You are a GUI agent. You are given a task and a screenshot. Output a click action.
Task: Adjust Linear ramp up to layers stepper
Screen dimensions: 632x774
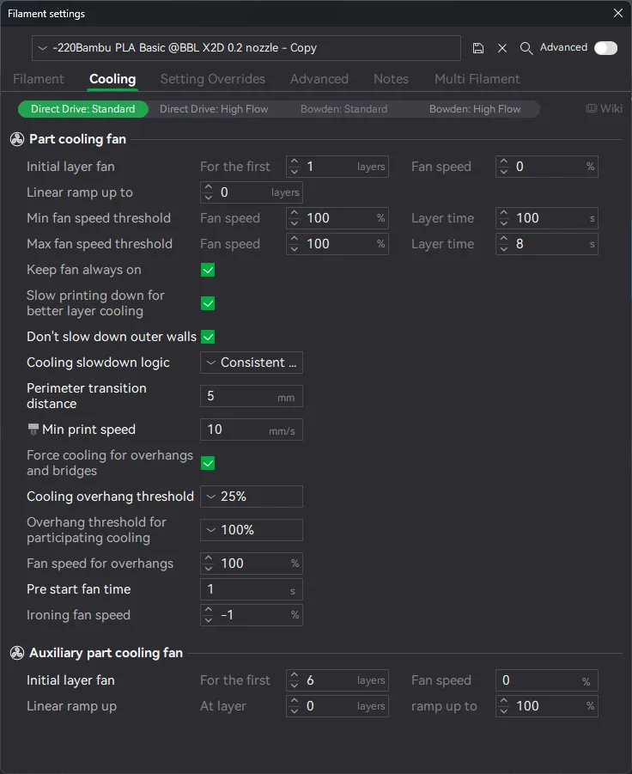(208, 192)
